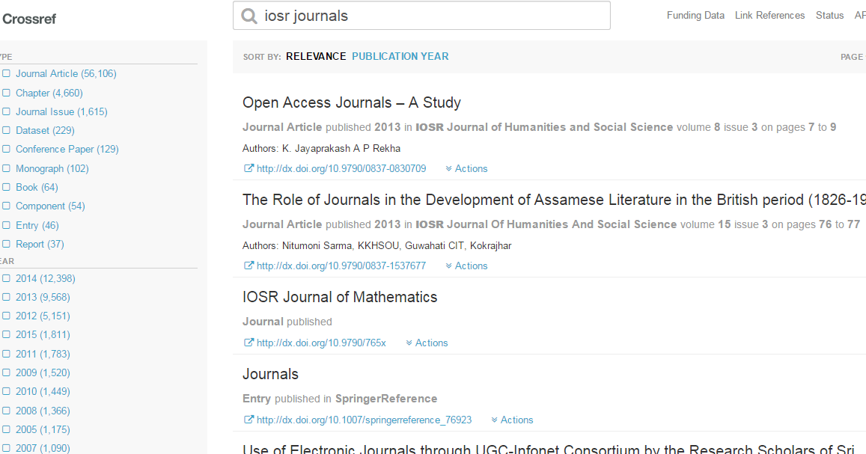This screenshot has width=866, height=454.
Task: Click the double-chevron icon next to the first Actions
Action: pos(449,168)
